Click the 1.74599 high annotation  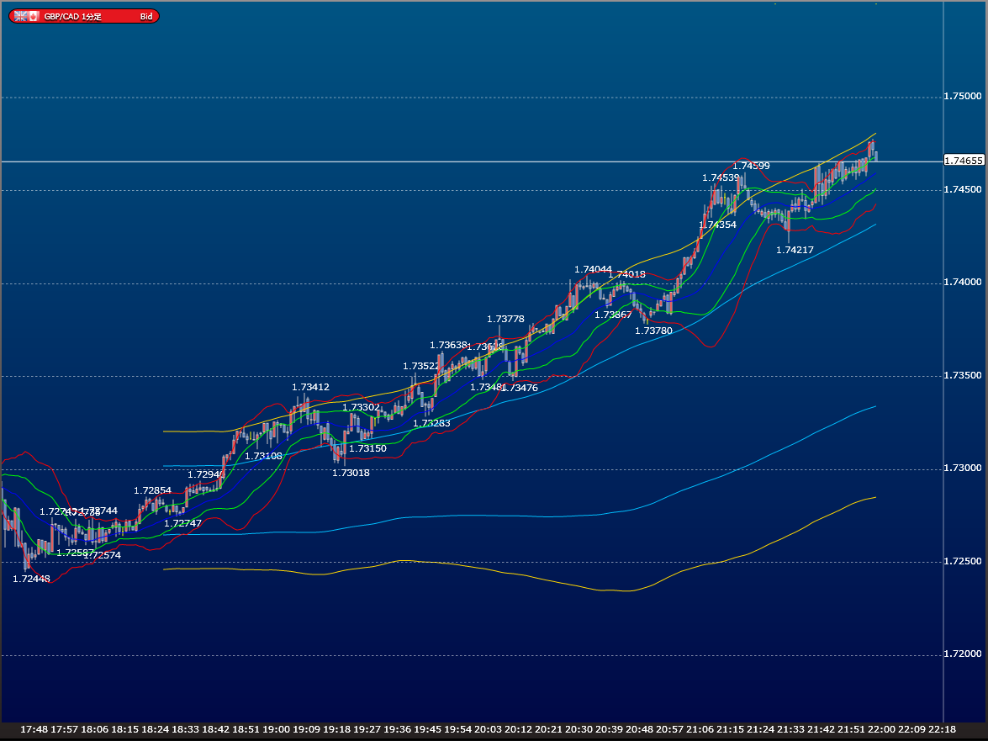tap(751, 166)
